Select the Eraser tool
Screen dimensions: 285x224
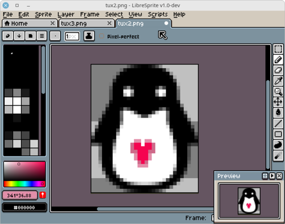coord(278,70)
